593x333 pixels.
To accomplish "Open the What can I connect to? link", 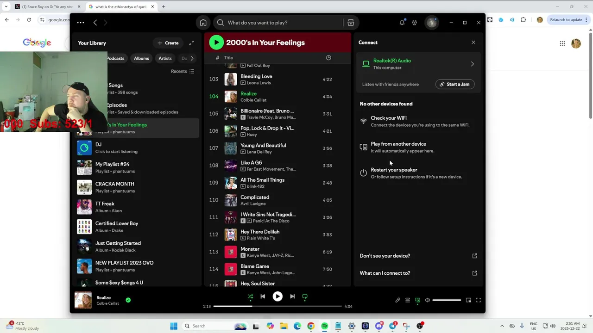I will pyautogui.click(x=418, y=273).
